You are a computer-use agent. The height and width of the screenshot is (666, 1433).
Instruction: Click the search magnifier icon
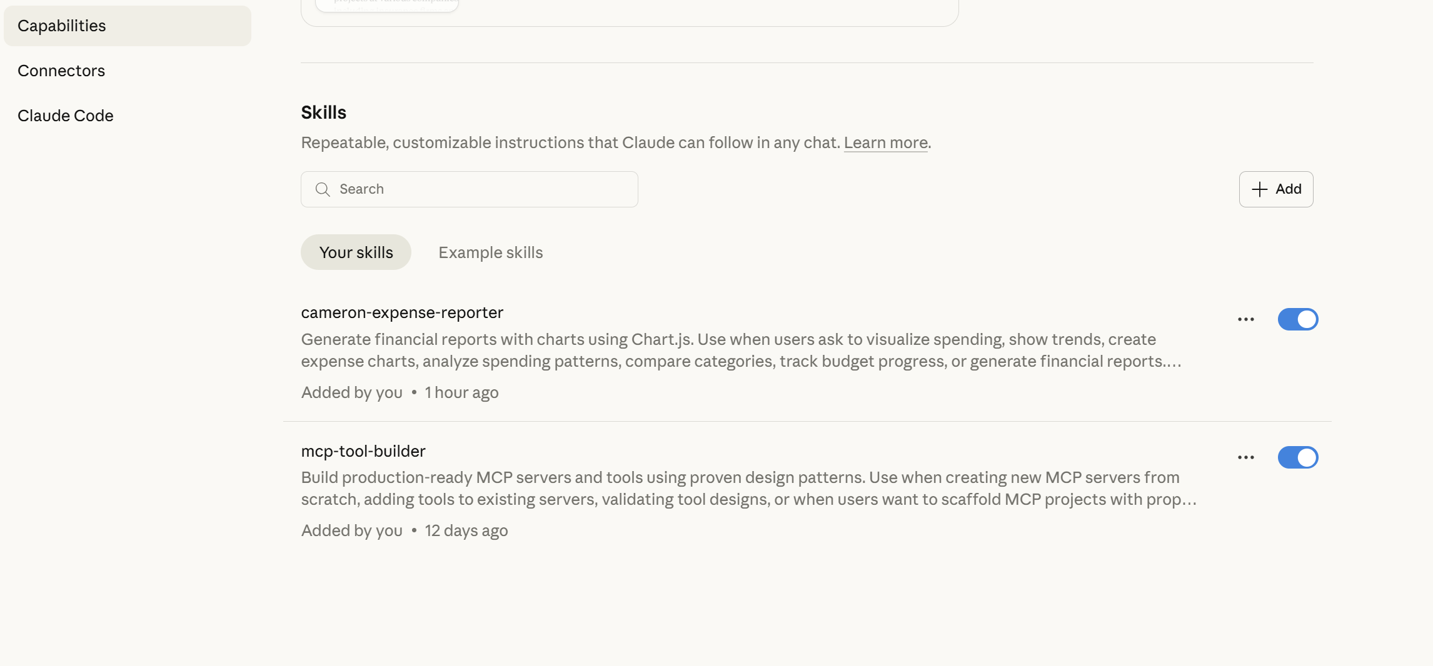pos(323,189)
